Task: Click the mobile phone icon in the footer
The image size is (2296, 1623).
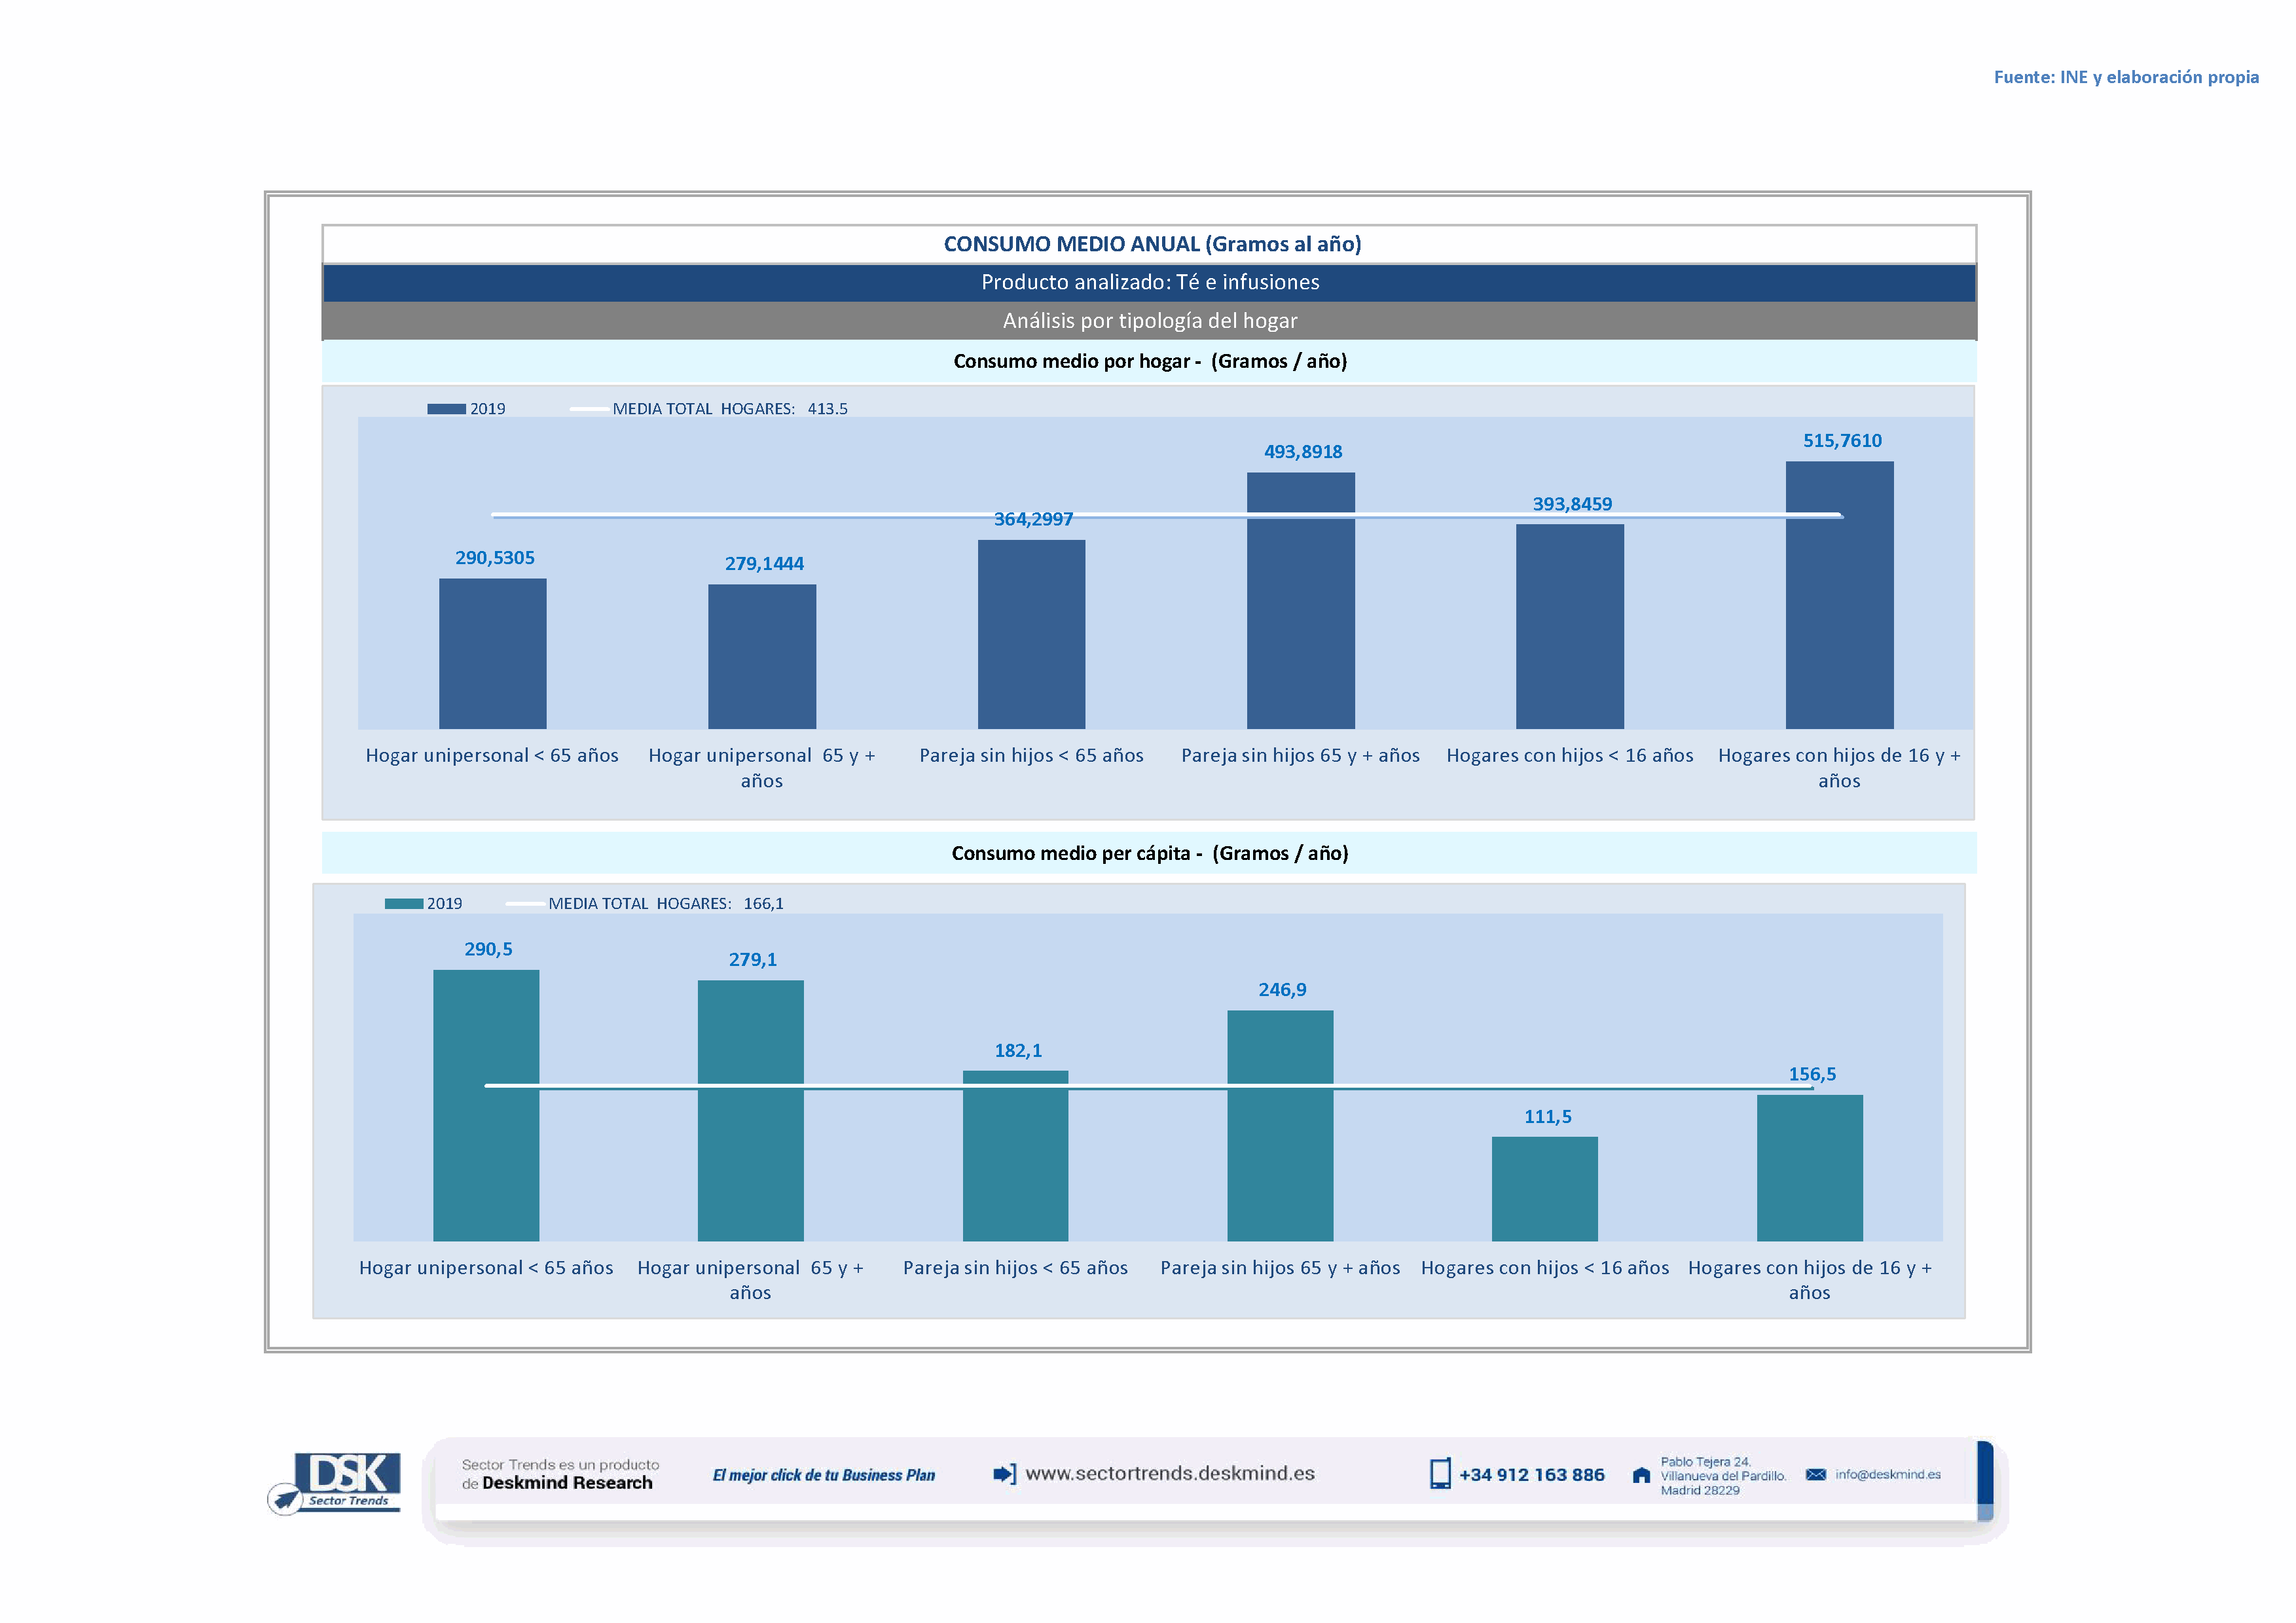Action: pyautogui.click(x=1439, y=1474)
